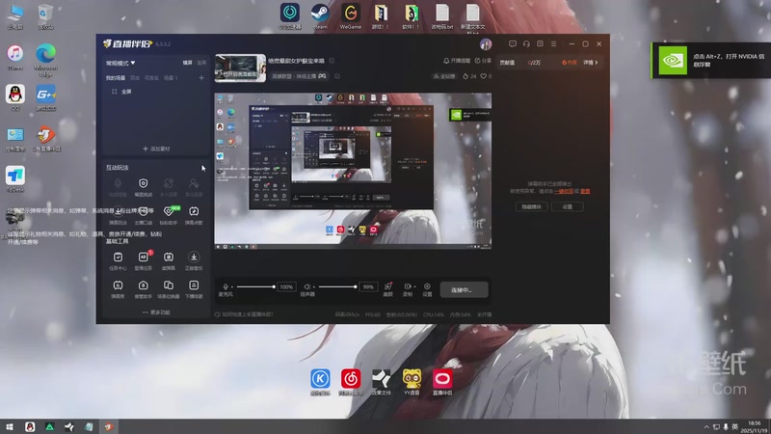Viewport: 771px width, 434px height.
Task: Adjust the speaker volume slider
Action: [x=337, y=286]
